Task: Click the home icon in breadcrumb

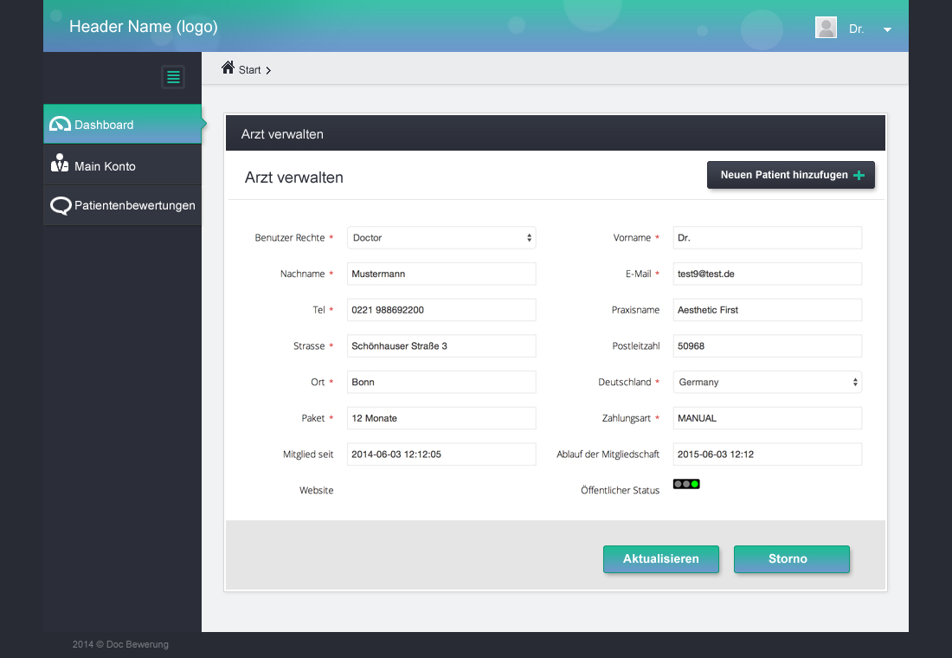Action: pos(228,68)
